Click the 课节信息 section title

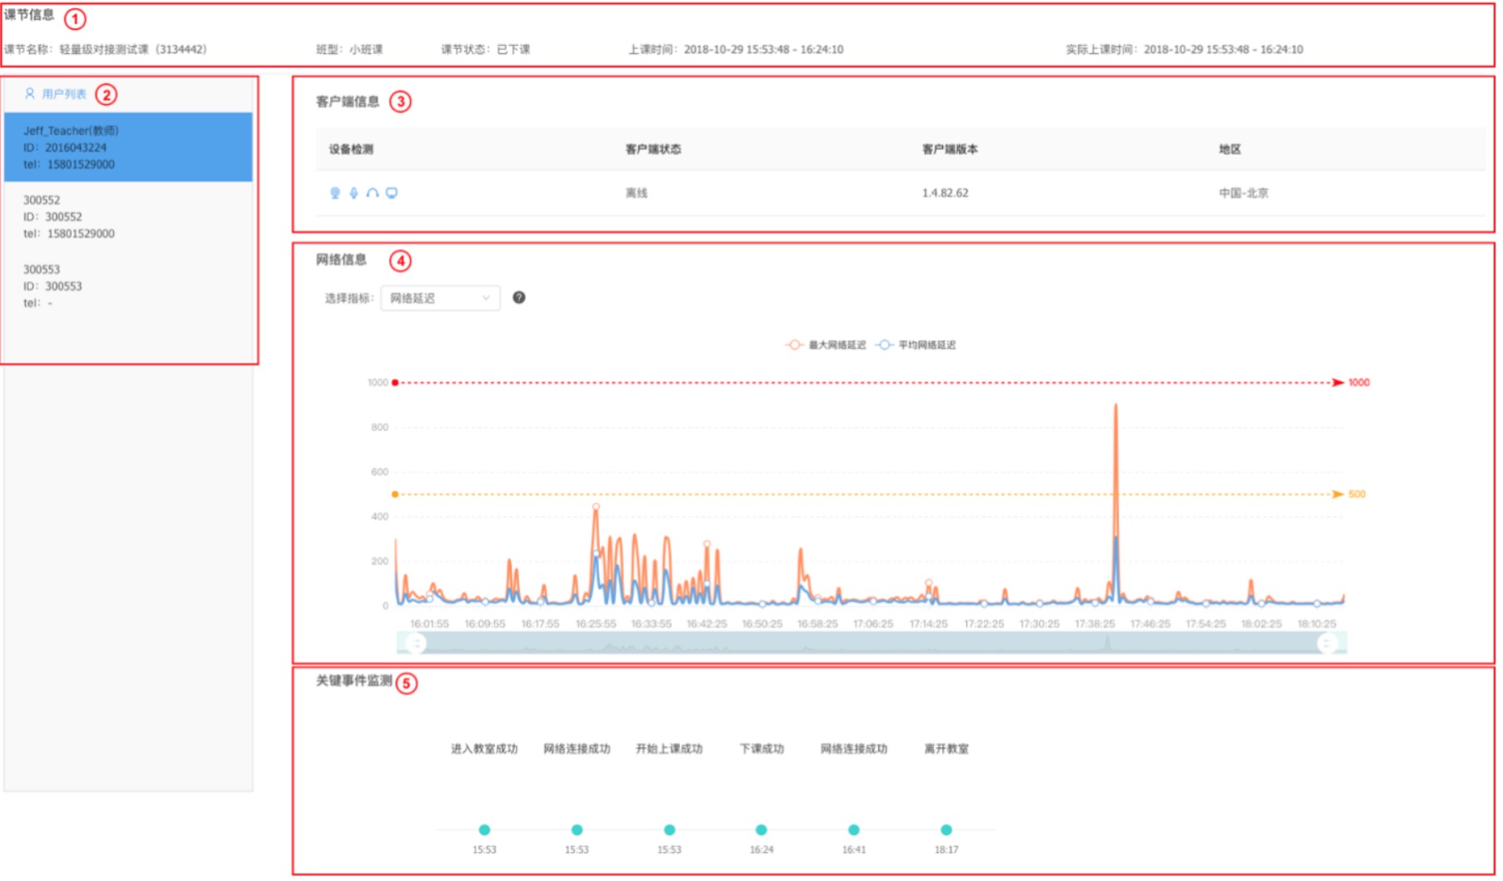(x=29, y=15)
